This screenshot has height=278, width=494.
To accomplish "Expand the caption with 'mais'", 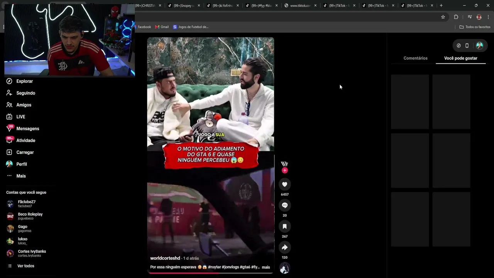I will (266, 267).
